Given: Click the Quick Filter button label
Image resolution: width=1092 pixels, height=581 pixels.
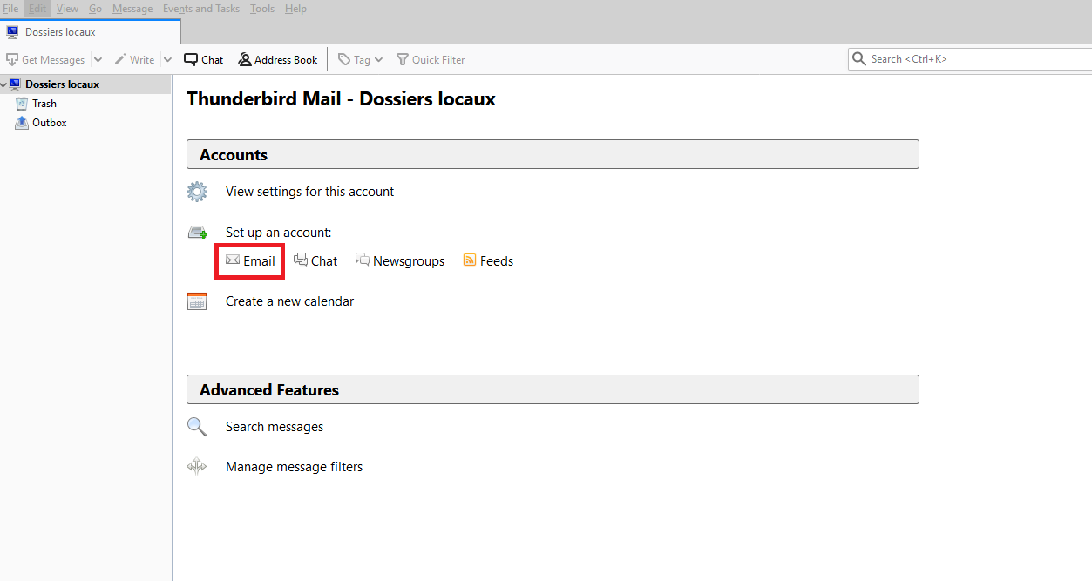Looking at the screenshot, I should tap(438, 60).
